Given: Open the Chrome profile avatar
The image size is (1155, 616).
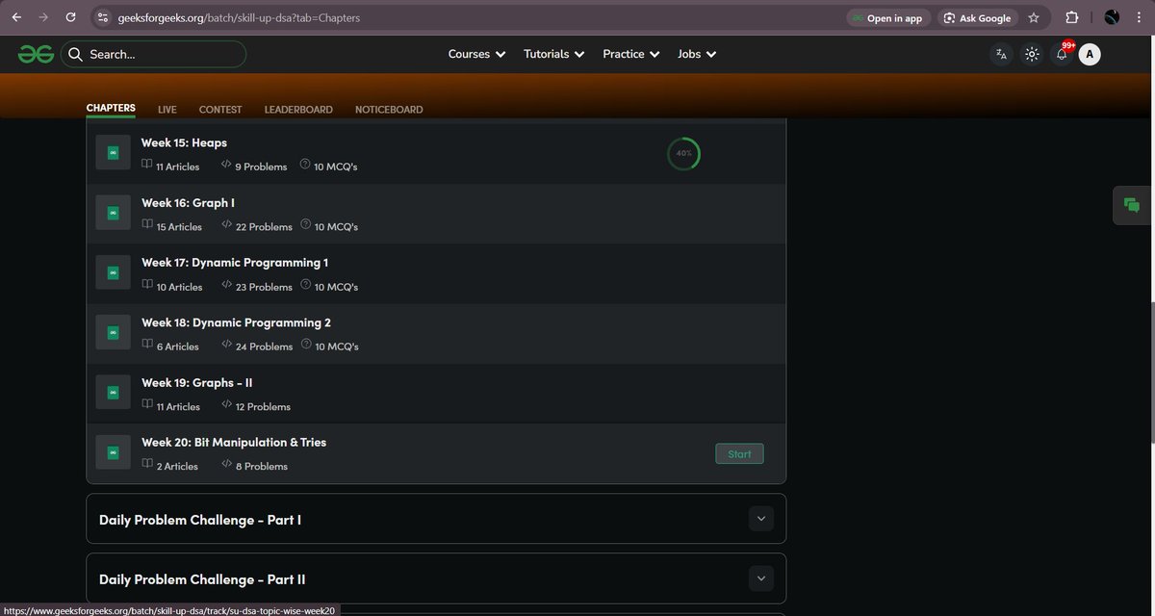Looking at the screenshot, I should [x=1112, y=17].
